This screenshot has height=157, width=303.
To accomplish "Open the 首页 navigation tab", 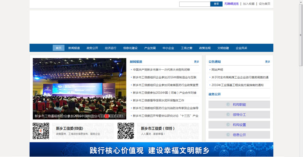I will [x=58, y=48].
